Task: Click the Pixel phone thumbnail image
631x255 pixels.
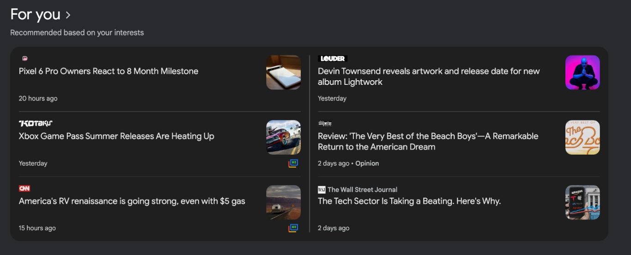Action: click(283, 72)
